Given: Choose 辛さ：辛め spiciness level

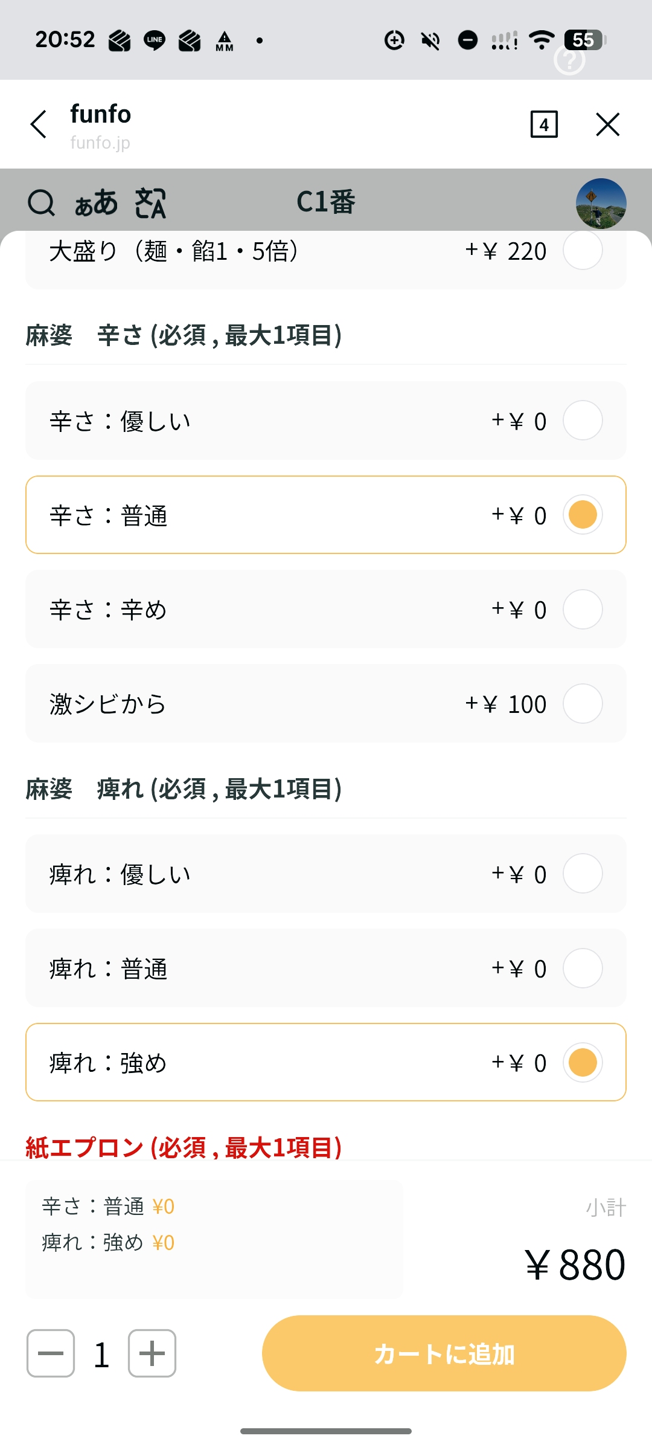Looking at the screenshot, I should (582, 609).
